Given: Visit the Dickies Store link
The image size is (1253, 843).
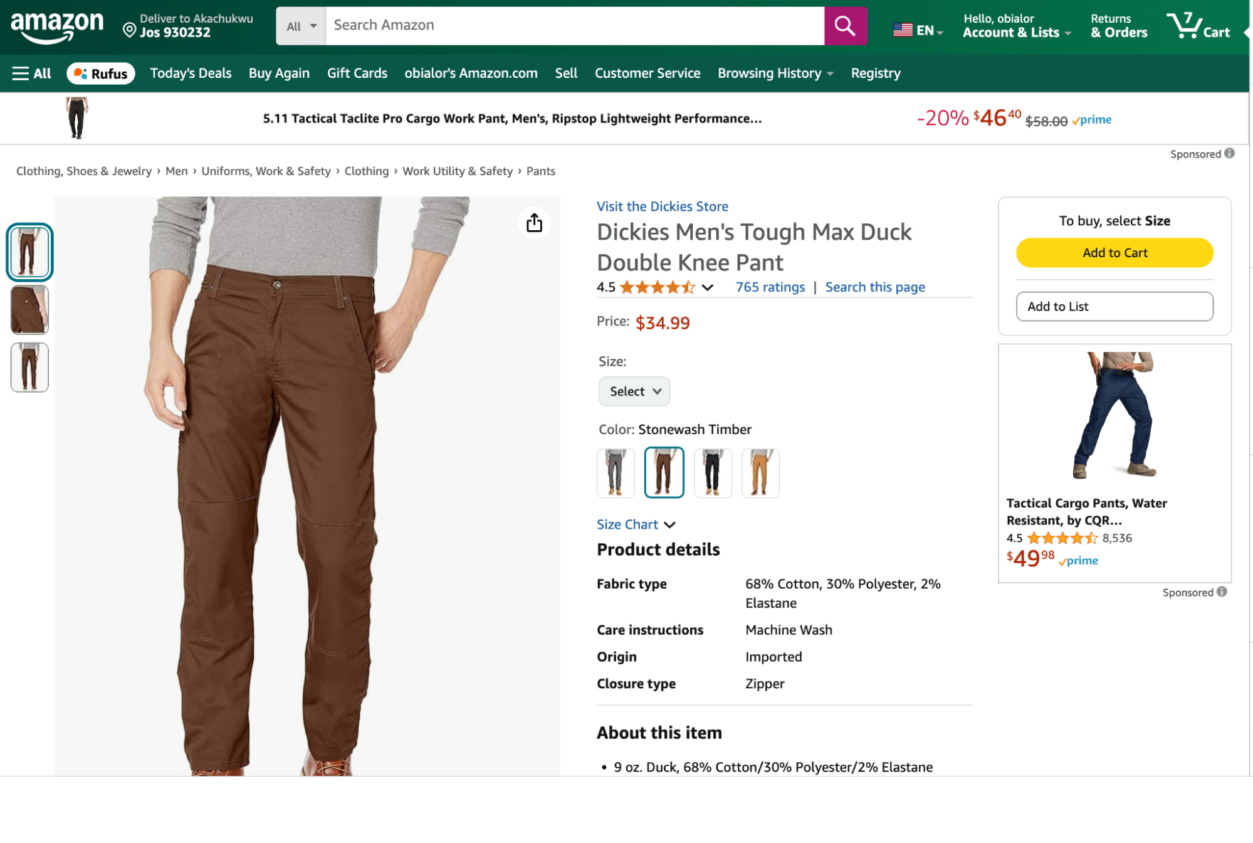Looking at the screenshot, I should [662, 206].
